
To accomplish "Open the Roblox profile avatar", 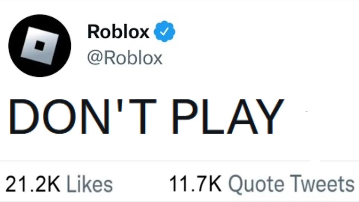I will click(40, 45).
